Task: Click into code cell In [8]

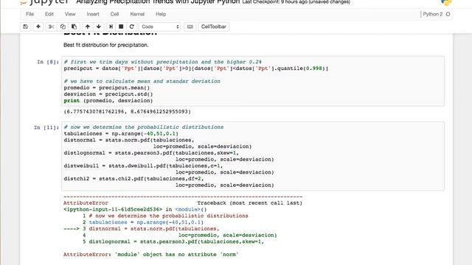Action: point(253,81)
